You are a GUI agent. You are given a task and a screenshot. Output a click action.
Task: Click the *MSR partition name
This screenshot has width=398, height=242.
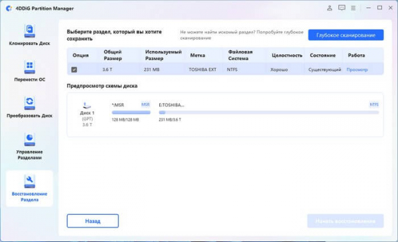[x=118, y=104]
